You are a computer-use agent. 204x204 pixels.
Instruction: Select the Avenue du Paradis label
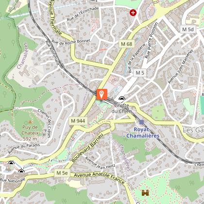point(24,149)
